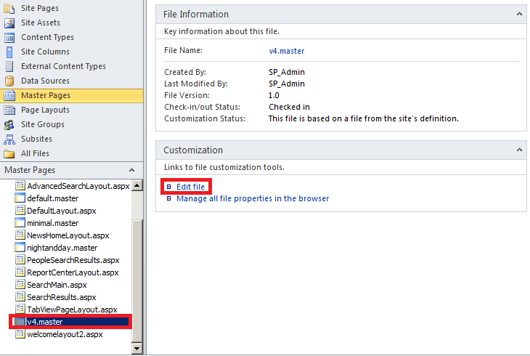Open Subsites hierarchy icon
The height and width of the screenshot is (356, 530).
click(x=9, y=139)
